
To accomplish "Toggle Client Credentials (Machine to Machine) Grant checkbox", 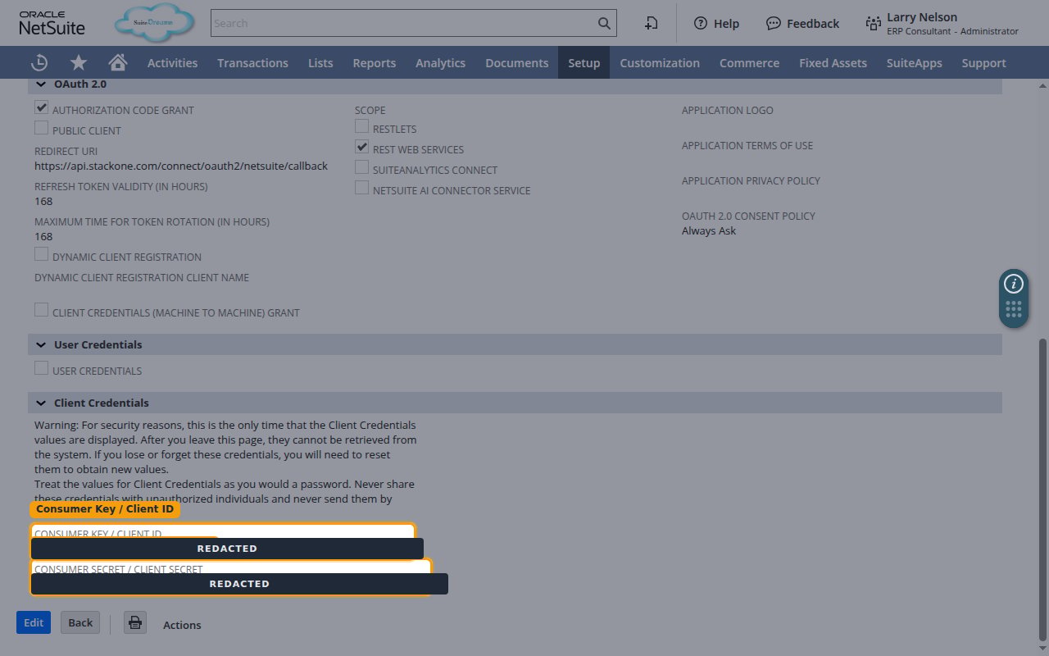I will coord(41,310).
